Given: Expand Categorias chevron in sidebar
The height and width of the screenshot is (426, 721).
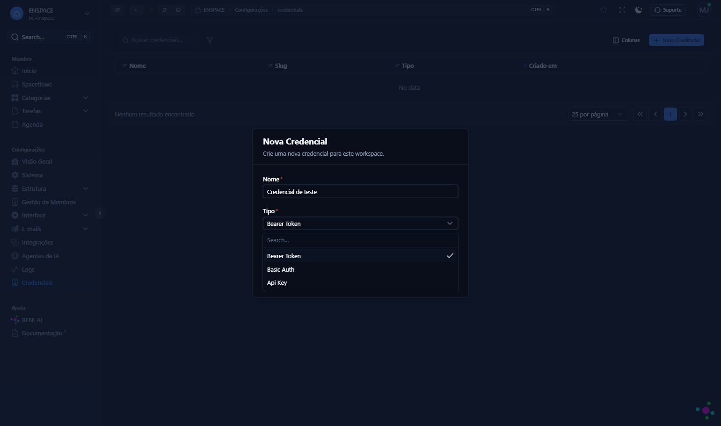Looking at the screenshot, I should tap(86, 98).
